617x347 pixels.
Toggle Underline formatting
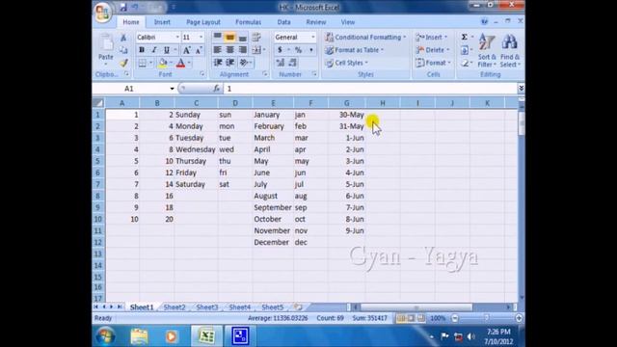click(167, 50)
